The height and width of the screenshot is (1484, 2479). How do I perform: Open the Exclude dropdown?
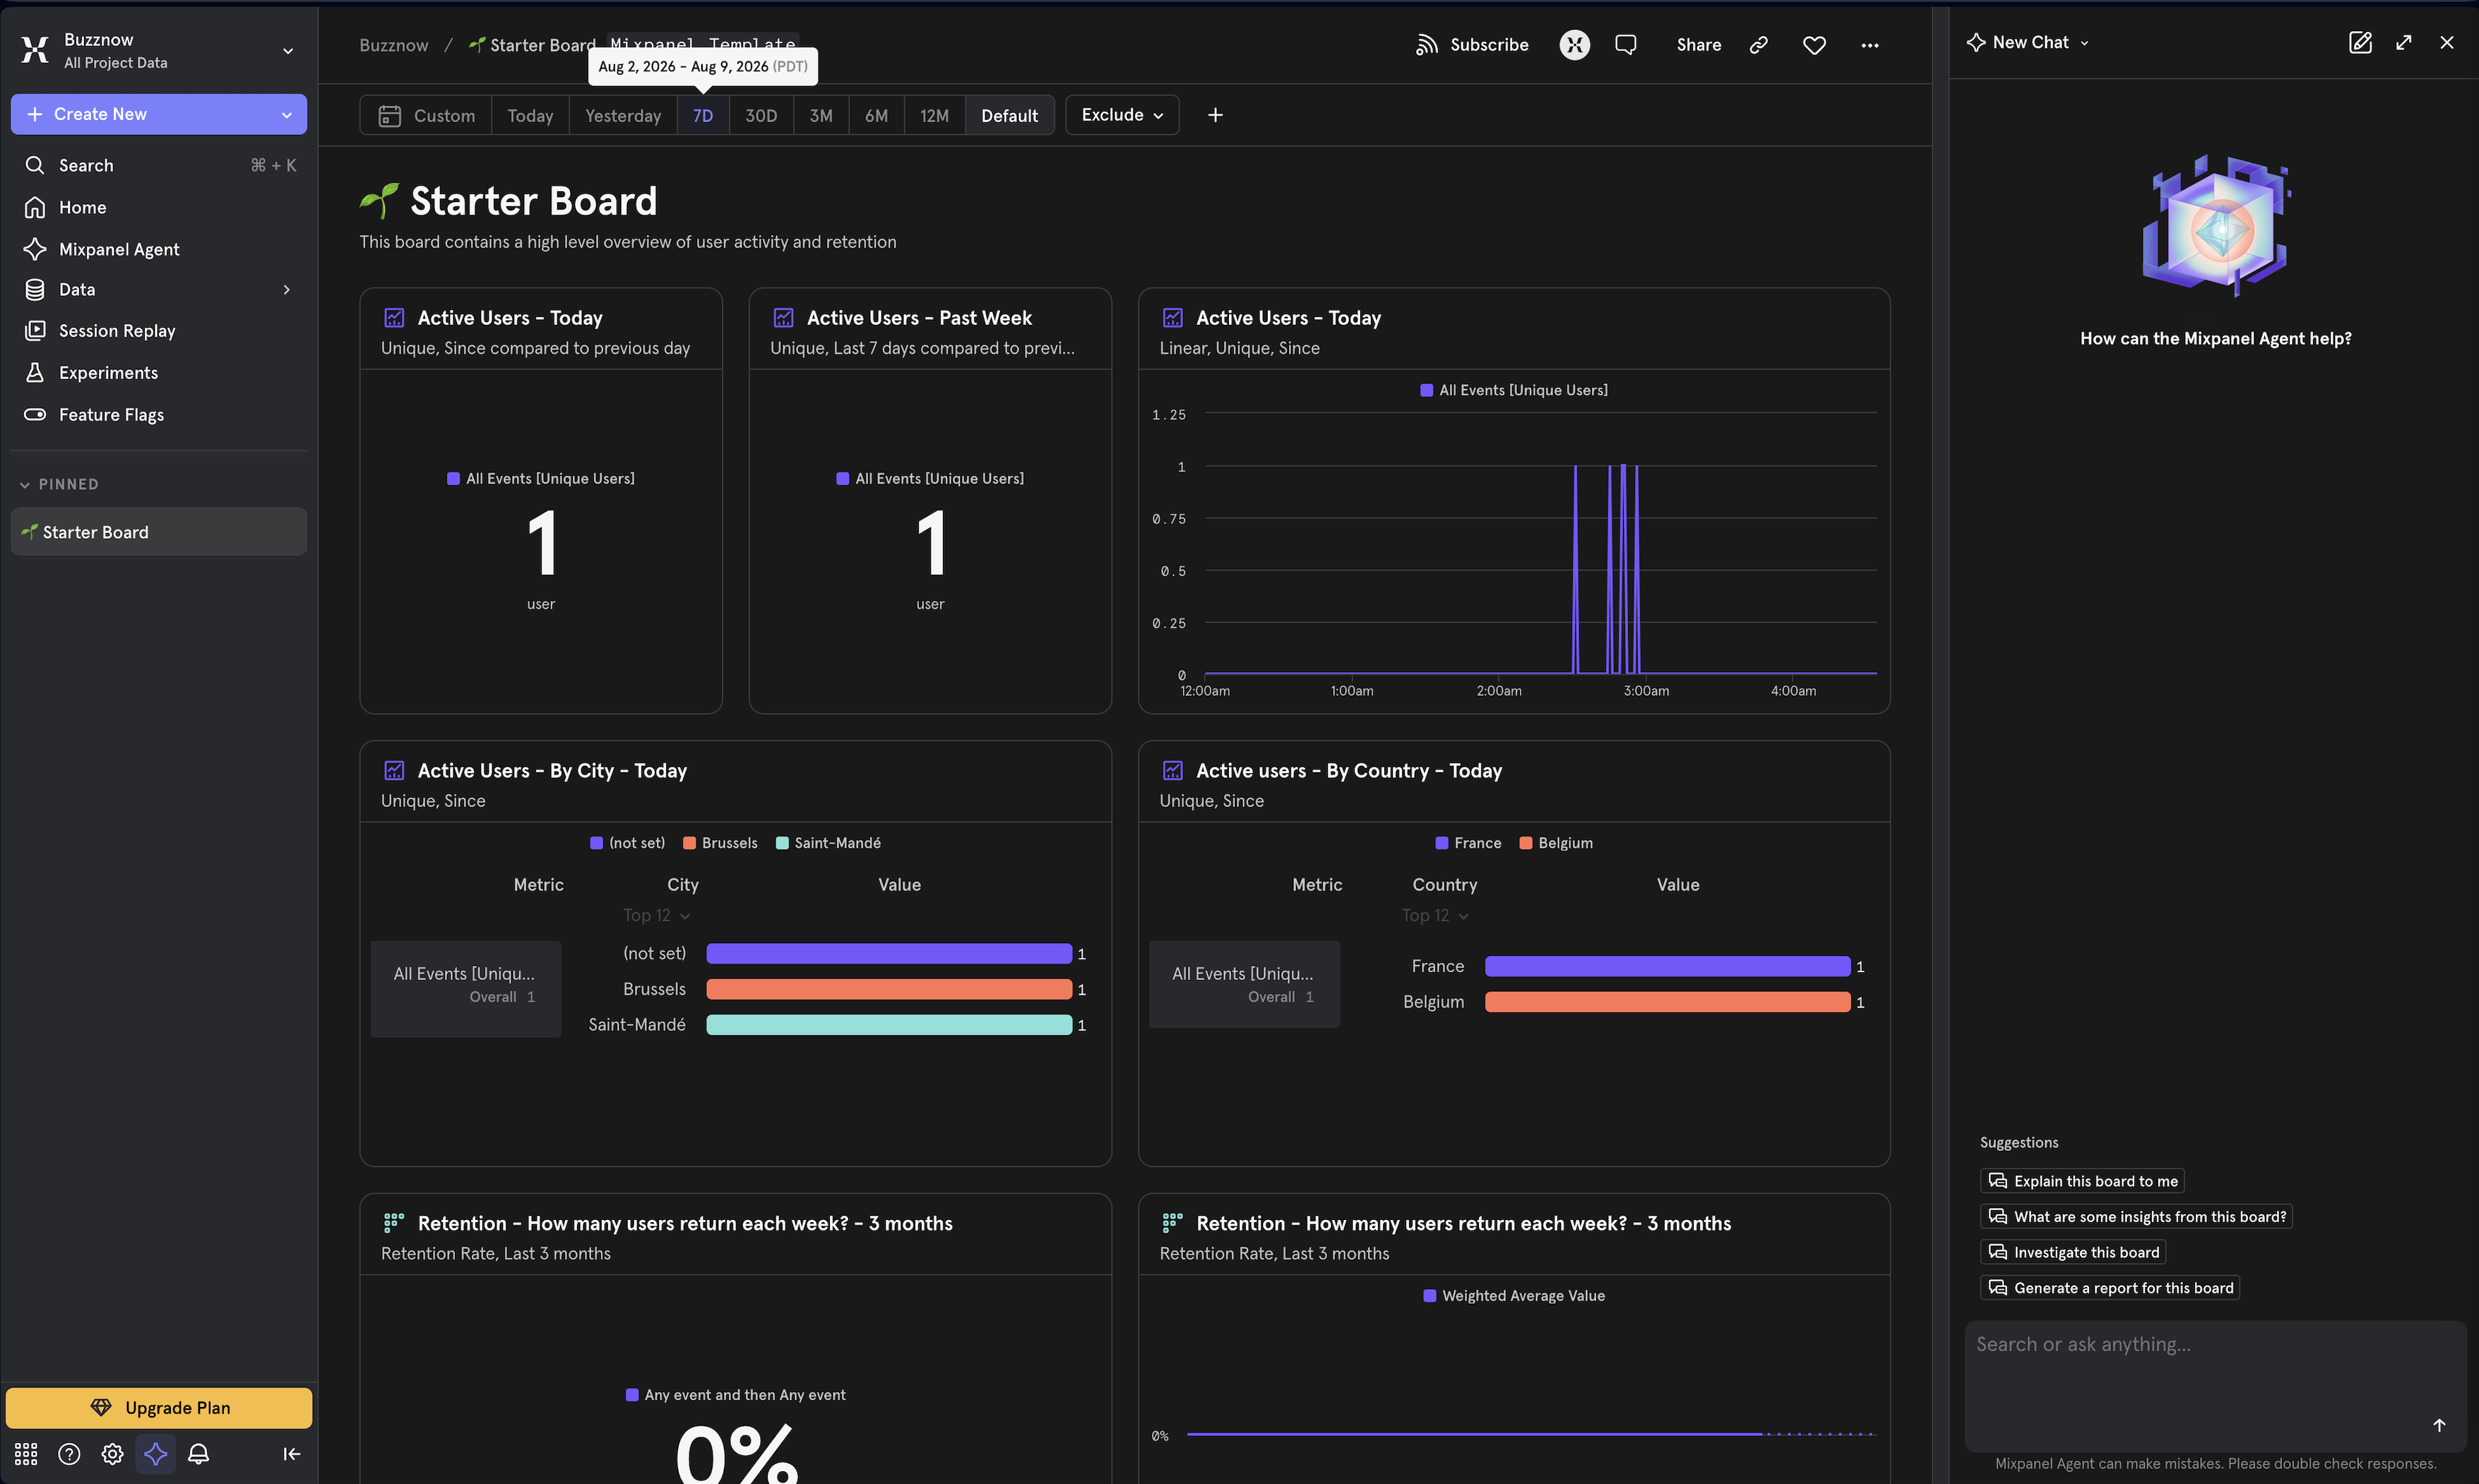(1122, 115)
